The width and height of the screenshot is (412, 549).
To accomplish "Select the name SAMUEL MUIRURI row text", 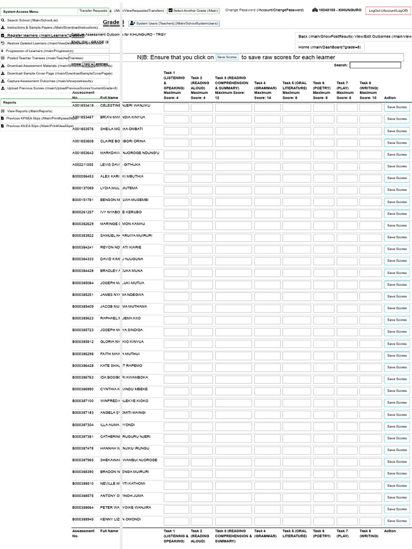I will 126,236.
